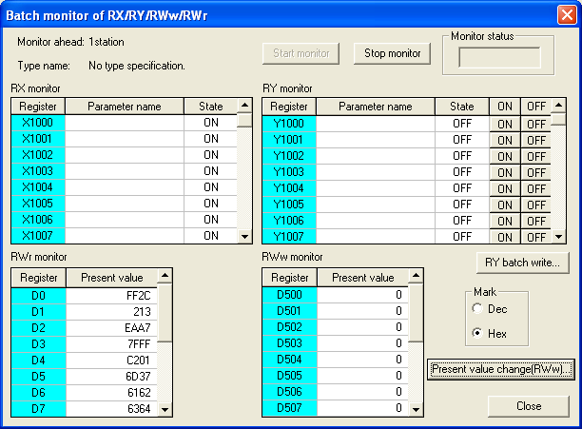582x429 pixels.
Task: Select the Hex radio button
Action: (477, 333)
